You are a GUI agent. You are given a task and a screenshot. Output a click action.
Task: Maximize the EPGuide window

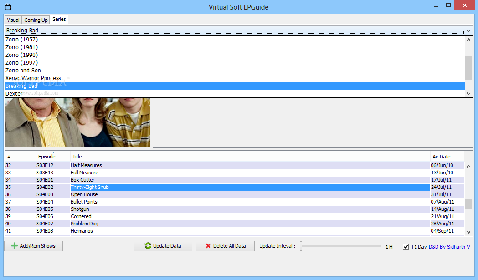pyautogui.click(x=448, y=5)
